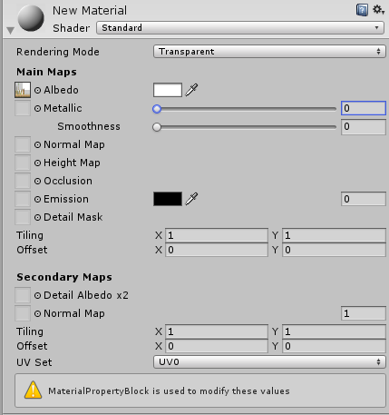Collapse the material foldout triangle
The height and width of the screenshot is (415, 389).
11,30
